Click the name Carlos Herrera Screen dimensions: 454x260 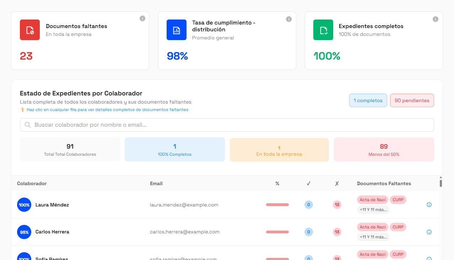click(52, 232)
